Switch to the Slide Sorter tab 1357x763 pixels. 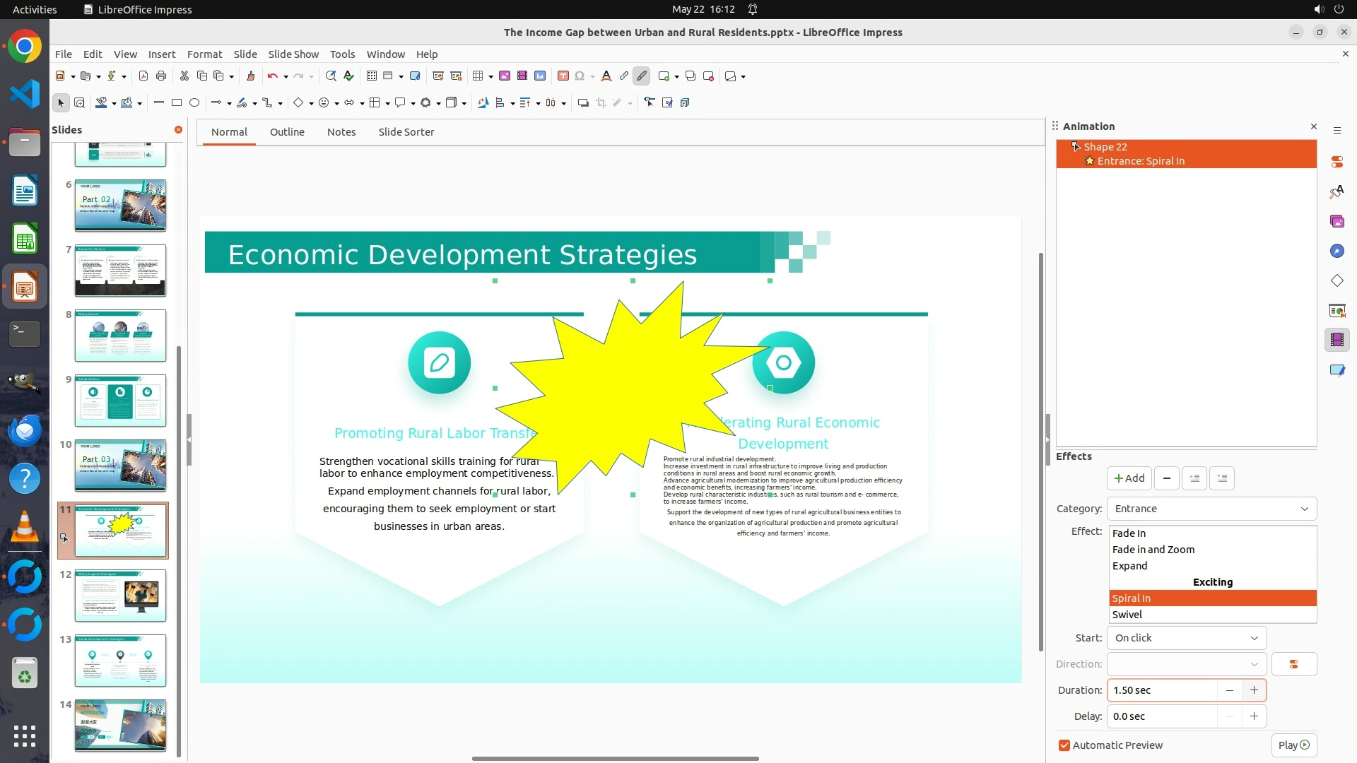coord(406,132)
